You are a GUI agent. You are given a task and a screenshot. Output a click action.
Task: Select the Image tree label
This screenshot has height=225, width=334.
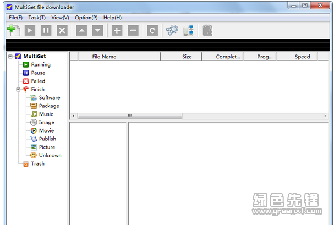point(46,122)
